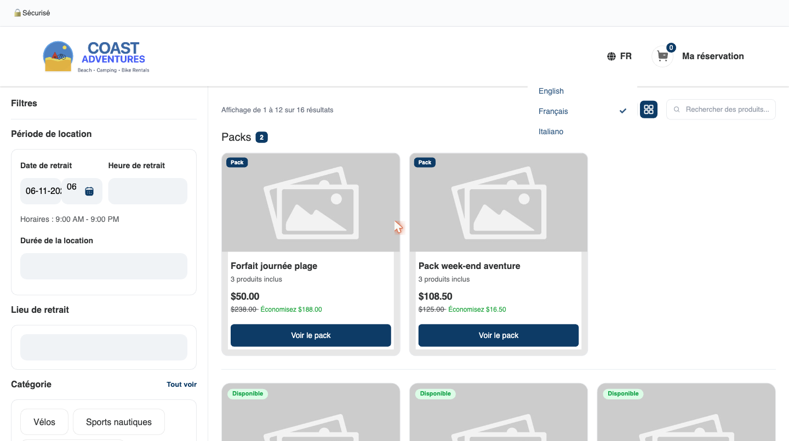Click the Rechercher des produits search field
Image resolution: width=789 pixels, height=441 pixels.
(721, 110)
